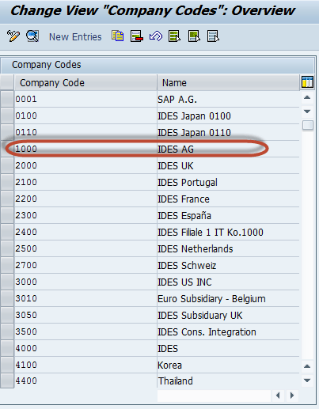The image size is (319, 409).
Task: Click the Delete row icon
Action: coord(137,36)
